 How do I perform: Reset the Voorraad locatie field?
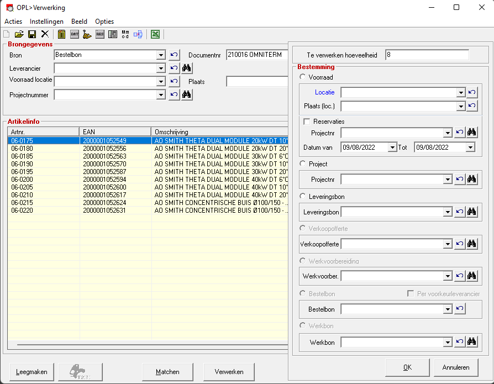point(174,81)
